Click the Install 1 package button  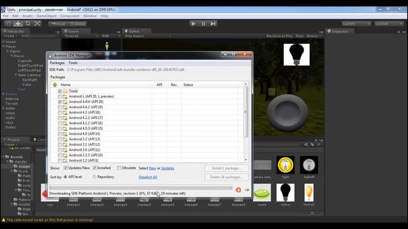(226, 168)
